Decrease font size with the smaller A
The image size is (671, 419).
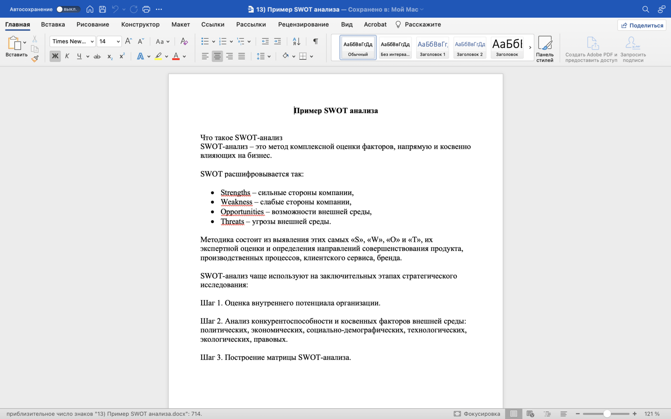click(x=141, y=41)
